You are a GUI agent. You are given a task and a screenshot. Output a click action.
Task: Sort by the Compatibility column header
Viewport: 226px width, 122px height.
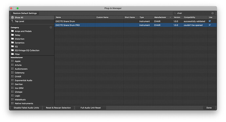click(x=195, y=17)
